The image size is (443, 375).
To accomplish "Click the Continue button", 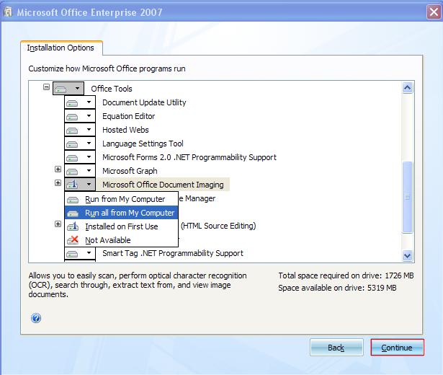I will [x=397, y=348].
